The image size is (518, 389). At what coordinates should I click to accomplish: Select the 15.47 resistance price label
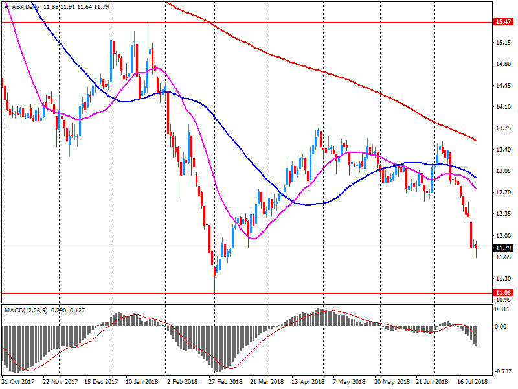(x=503, y=22)
